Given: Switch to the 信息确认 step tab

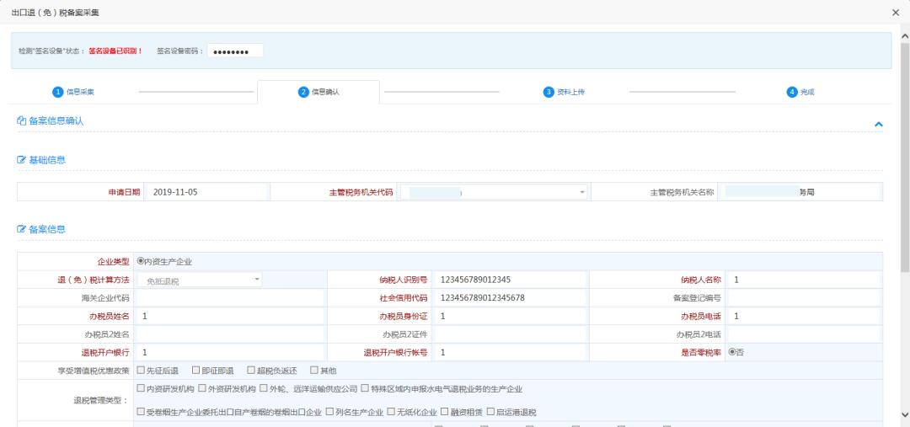Looking at the screenshot, I should tap(318, 92).
